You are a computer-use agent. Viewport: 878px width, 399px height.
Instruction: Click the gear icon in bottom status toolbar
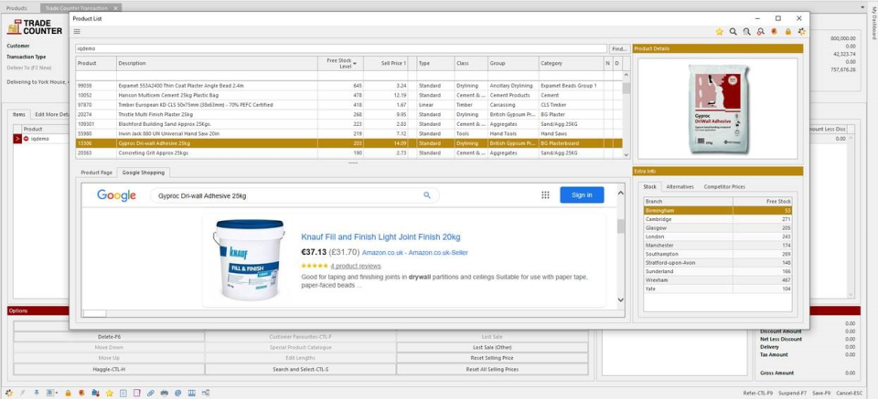click(x=9, y=393)
